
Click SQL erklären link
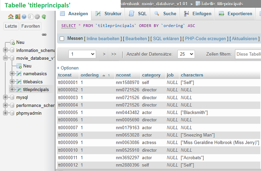pyautogui.click(x=166, y=39)
